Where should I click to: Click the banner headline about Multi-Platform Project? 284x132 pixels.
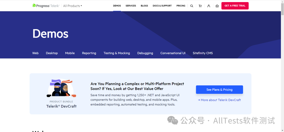coord(137,86)
